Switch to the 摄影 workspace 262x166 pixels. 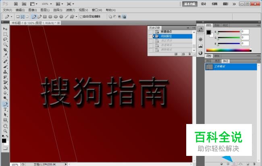coord(225,4)
